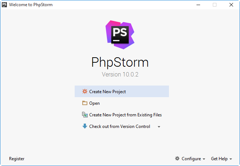Click the starburst Create New Project icon
240x166 pixels.
(84, 92)
